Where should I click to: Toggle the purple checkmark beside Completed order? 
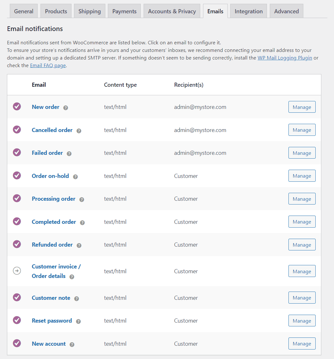click(x=17, y=221)
